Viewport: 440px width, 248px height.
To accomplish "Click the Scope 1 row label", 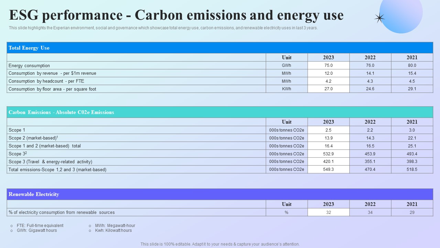I will click(x=17, y=130).
